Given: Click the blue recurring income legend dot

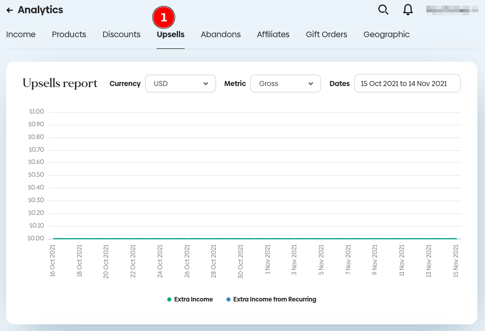Looking at the screenshot, I should pyautogui.click(x=228, y=299).
